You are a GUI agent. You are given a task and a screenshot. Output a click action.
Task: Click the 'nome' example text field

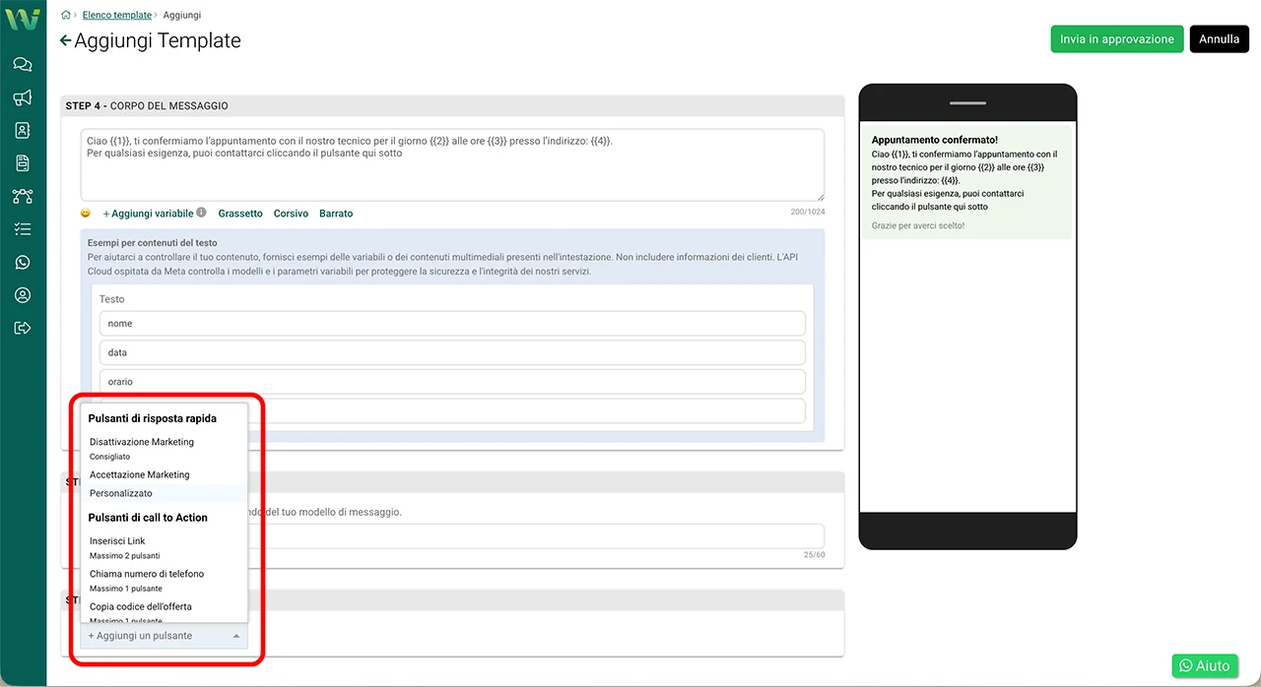[x=452, y=324]
